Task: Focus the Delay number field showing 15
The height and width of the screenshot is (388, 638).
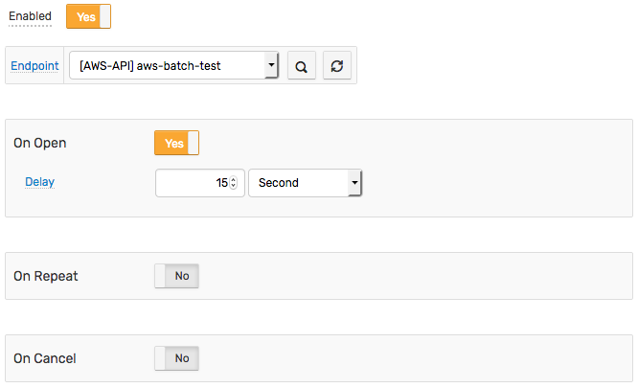Action: tap(200, 183)
